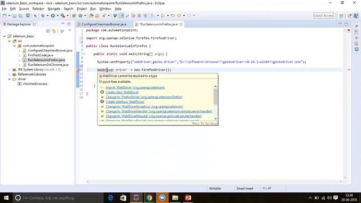Click the 'Smart Insert' status bar entry
This screenshot has height=203, width=361.
tap(244, 188)
